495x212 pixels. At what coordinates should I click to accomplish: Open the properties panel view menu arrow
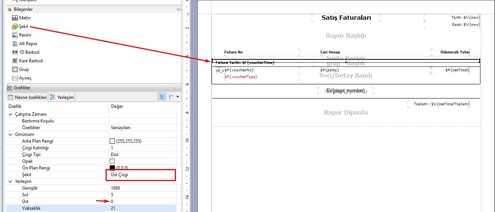click(x=177, y=97)
